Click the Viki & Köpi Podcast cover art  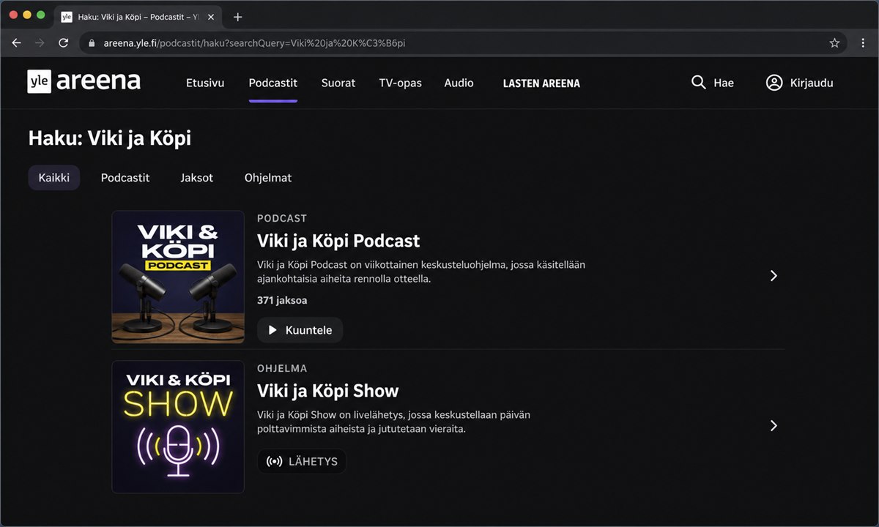(178, 277)
